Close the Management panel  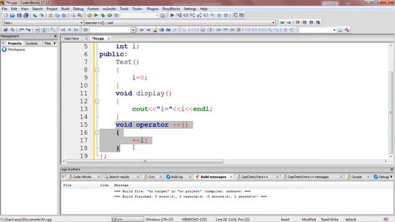pyautogui.click(x=56, y=36)
